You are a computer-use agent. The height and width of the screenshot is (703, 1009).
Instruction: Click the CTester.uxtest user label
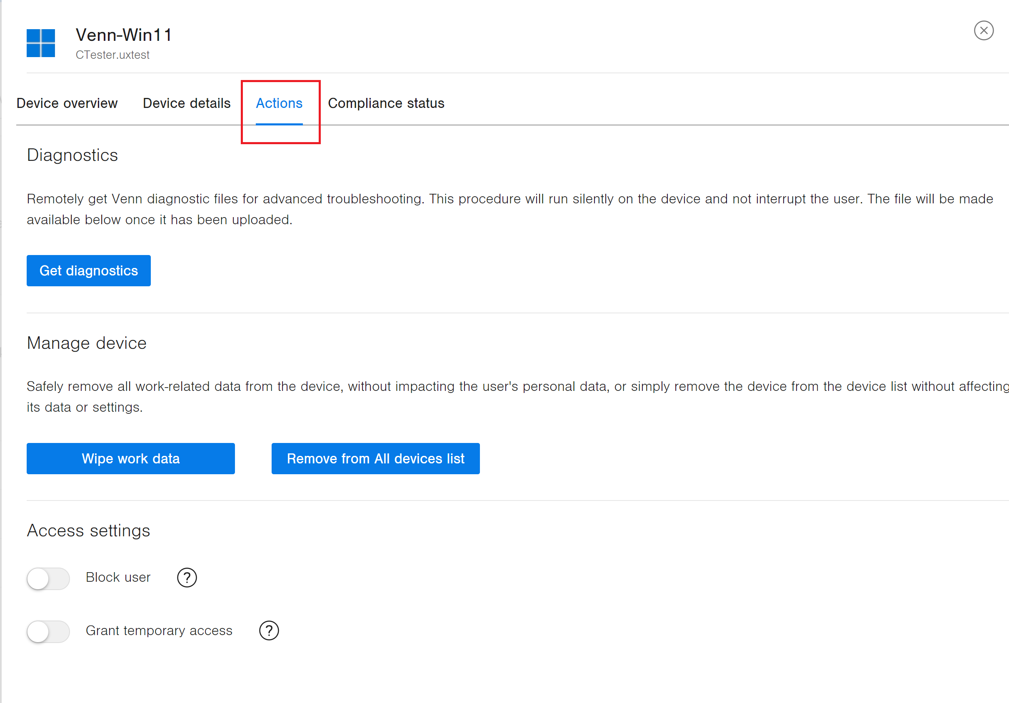coord(112,55)
